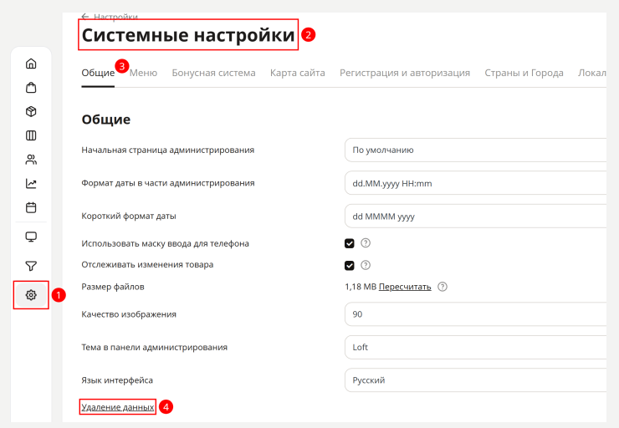This screenshot has width=619, height=428.
Task: Open 'Язык интерфейса' Русский dropdown
Action: click(x=475, y=380)
